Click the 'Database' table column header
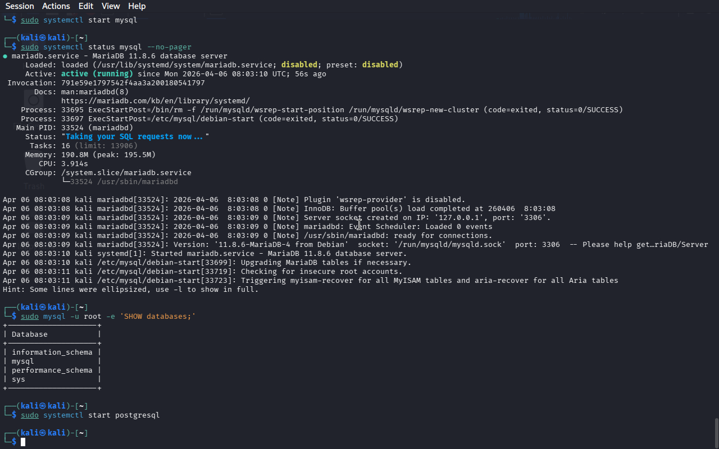Viewport: 719px width, 449px height. point(30,334)
